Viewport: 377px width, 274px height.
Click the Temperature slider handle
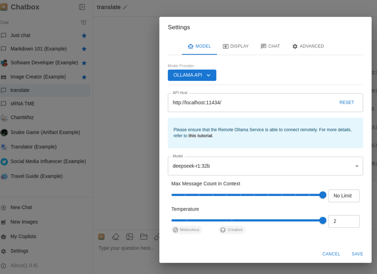click(323, 221)
